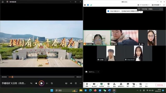Open the chat panel in the meeting
The image size is (166, 93).
(x=128, y=85)
